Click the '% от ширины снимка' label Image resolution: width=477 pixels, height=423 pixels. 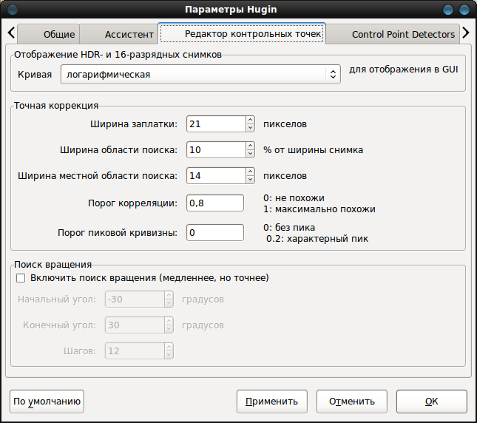[313, 150]
